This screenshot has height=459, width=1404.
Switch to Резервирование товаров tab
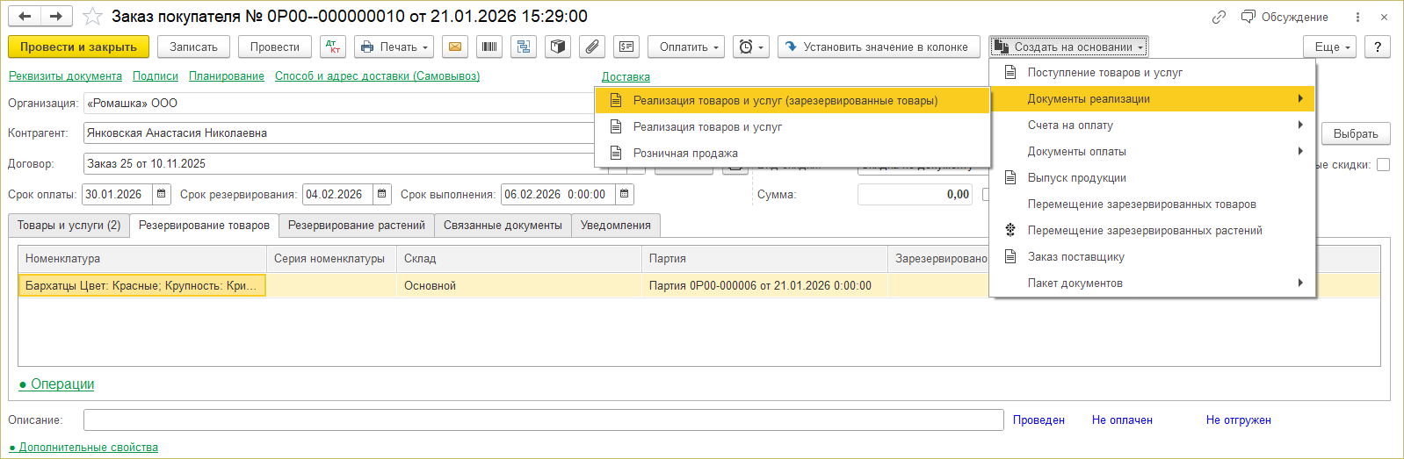204,226
